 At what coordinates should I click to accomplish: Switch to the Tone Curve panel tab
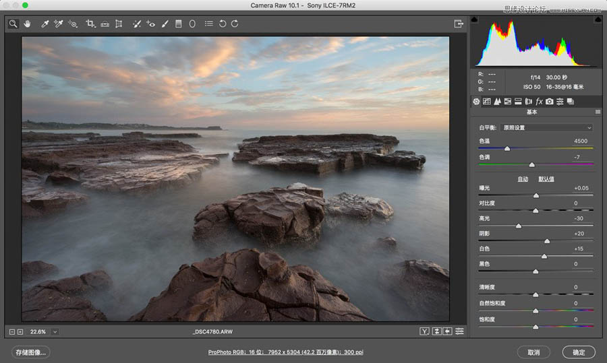486,101
